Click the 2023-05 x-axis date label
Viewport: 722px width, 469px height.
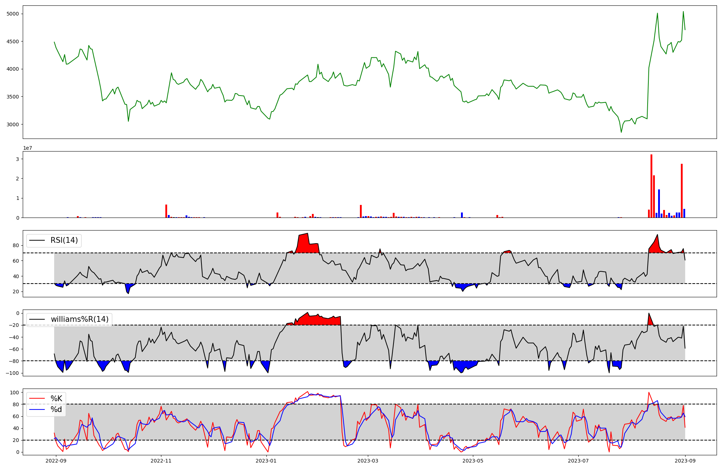(473, 461)
